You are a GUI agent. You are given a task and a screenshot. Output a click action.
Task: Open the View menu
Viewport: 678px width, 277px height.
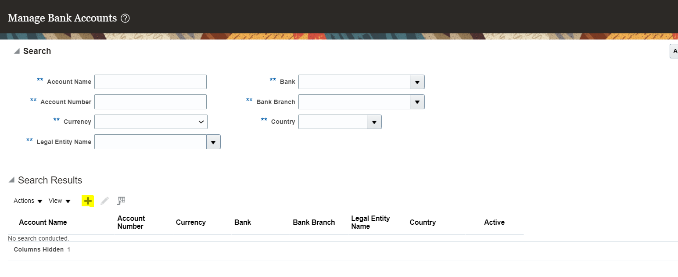coord(59,201)
